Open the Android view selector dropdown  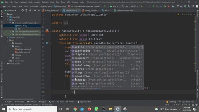10,10
